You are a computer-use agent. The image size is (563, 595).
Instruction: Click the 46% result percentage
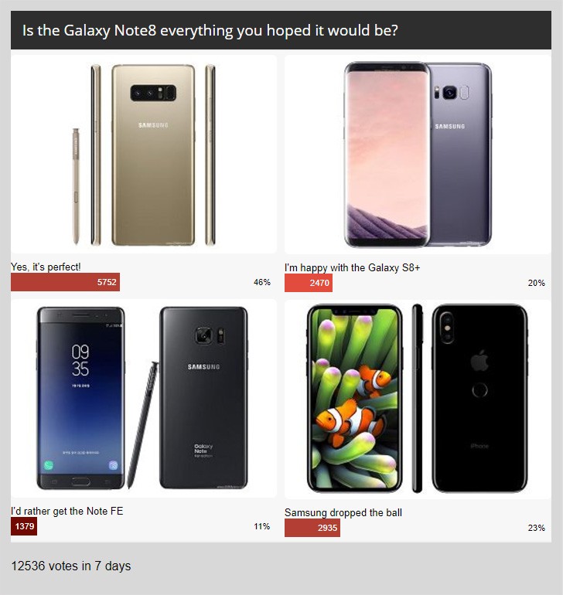coord(262,282)
